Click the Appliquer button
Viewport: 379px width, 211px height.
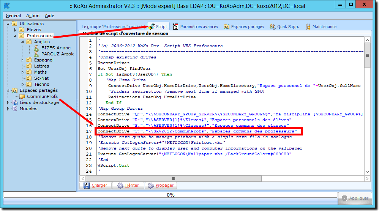tap(355, 198)
